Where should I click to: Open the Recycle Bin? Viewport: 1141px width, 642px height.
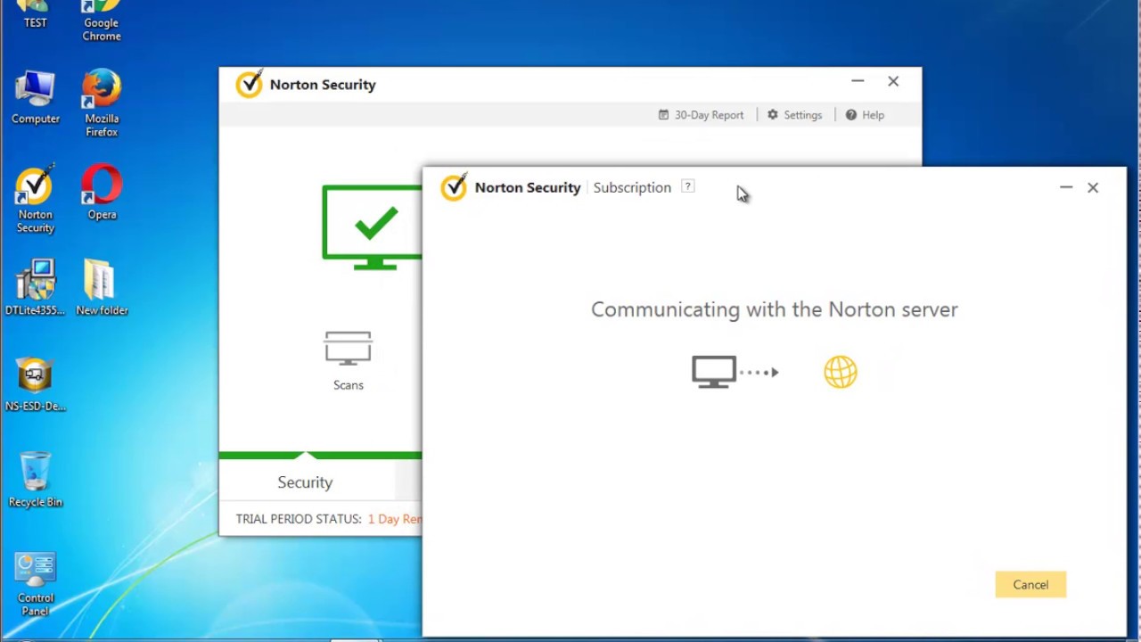pos(35,480)
